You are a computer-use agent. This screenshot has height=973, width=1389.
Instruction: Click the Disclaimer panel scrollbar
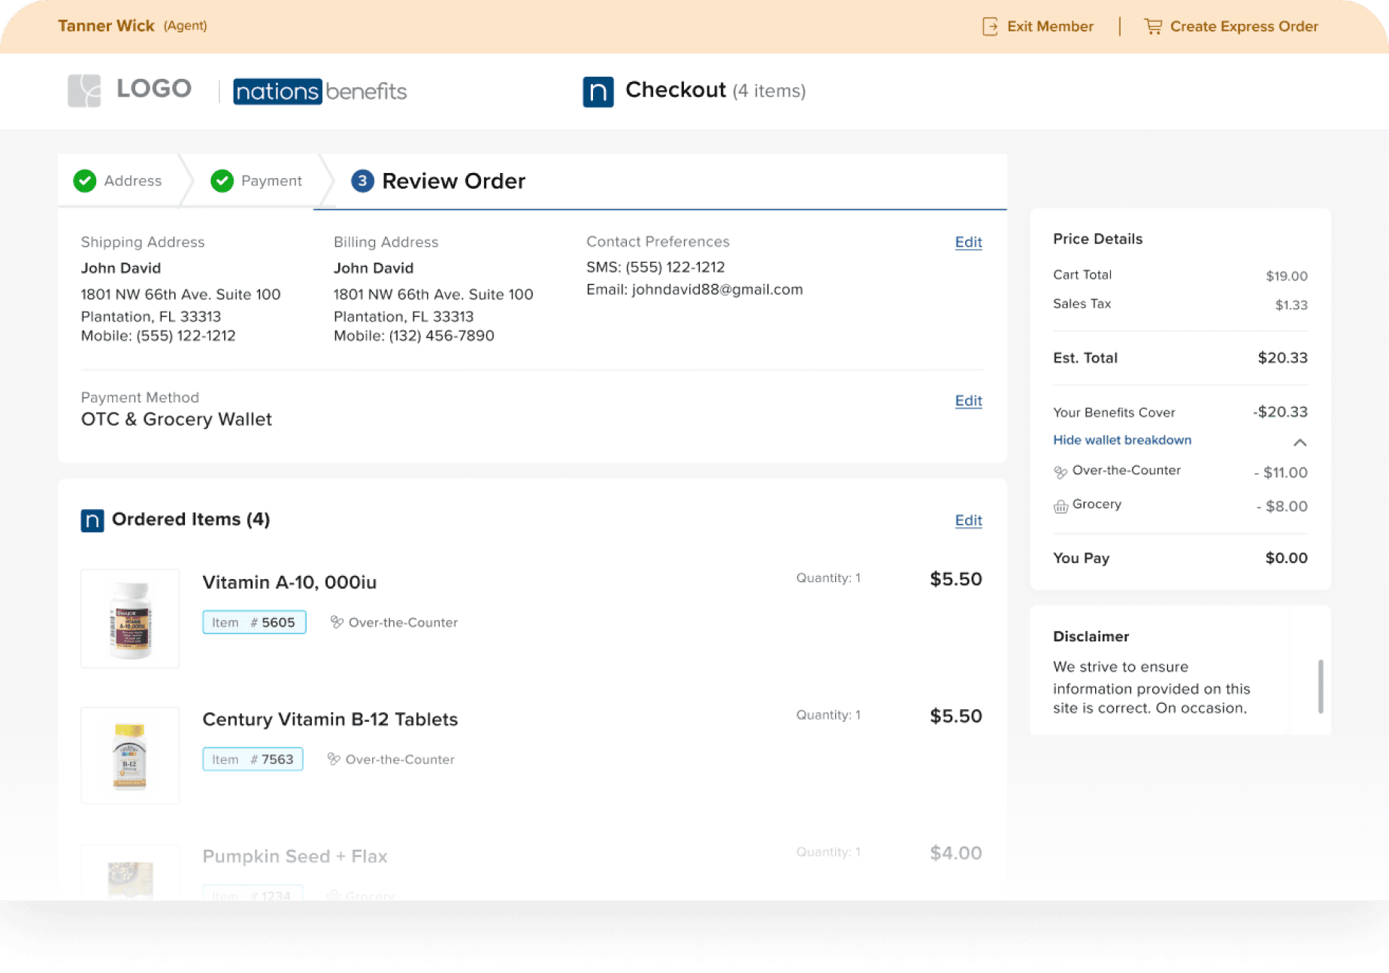tap(1321, 686)
